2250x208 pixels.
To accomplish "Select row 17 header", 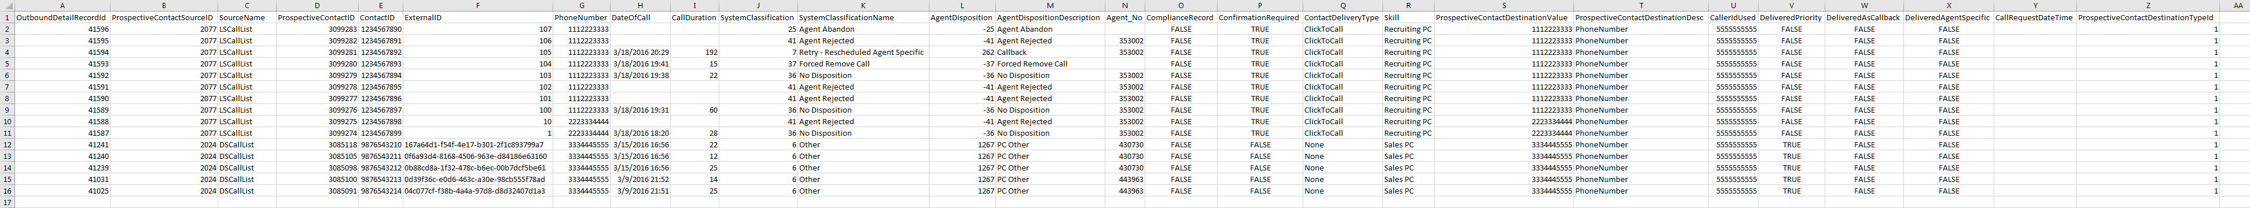I will [7, 202].
